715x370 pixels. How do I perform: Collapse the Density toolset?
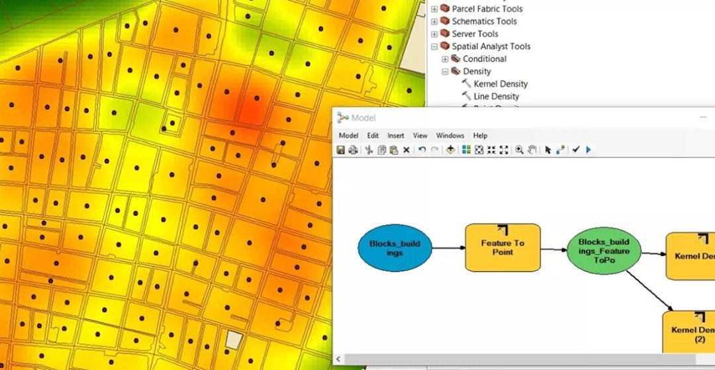tap(445, 71)
